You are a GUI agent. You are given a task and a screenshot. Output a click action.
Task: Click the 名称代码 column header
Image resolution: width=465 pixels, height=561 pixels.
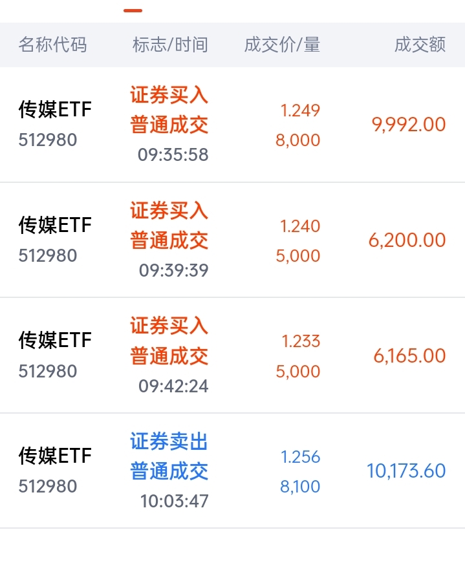click(x=52, y=45)
